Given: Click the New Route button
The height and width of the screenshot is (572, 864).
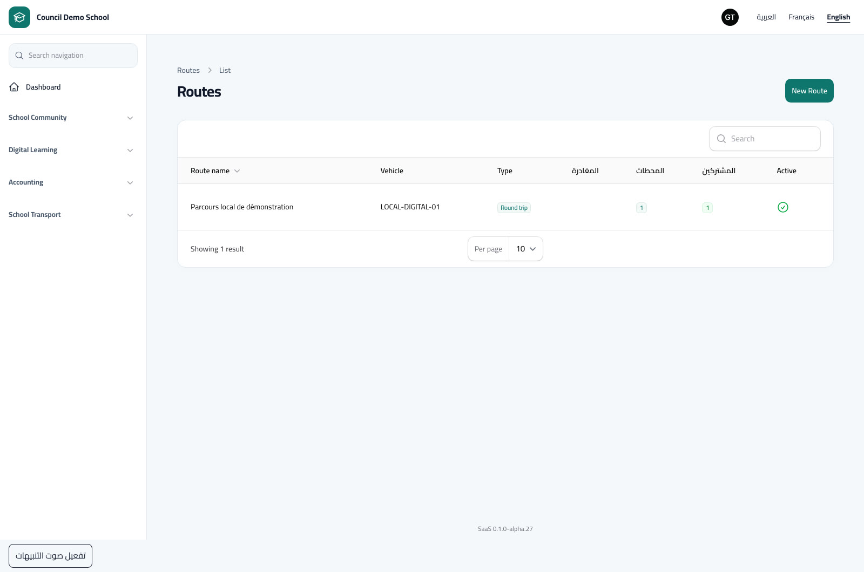Looking at the screenshot, I should point(809,91).
